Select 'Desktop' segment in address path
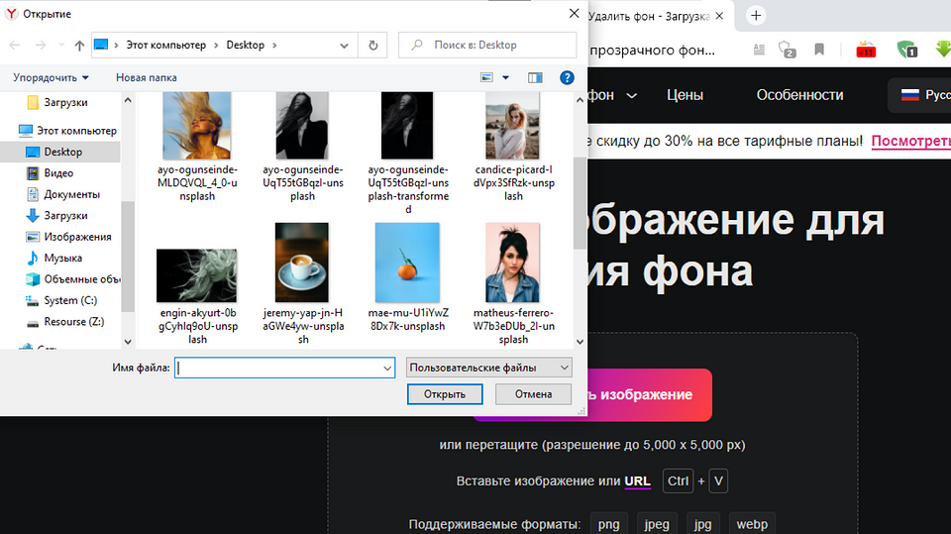 pyautogui.click(x=245, y=45)
